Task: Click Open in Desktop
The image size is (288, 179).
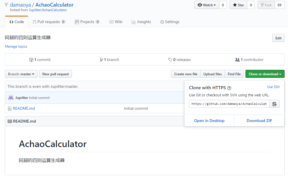Action: (x=209, y=121)
